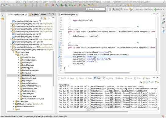Click the second Console toolbar icon

[x=144, y=82]
